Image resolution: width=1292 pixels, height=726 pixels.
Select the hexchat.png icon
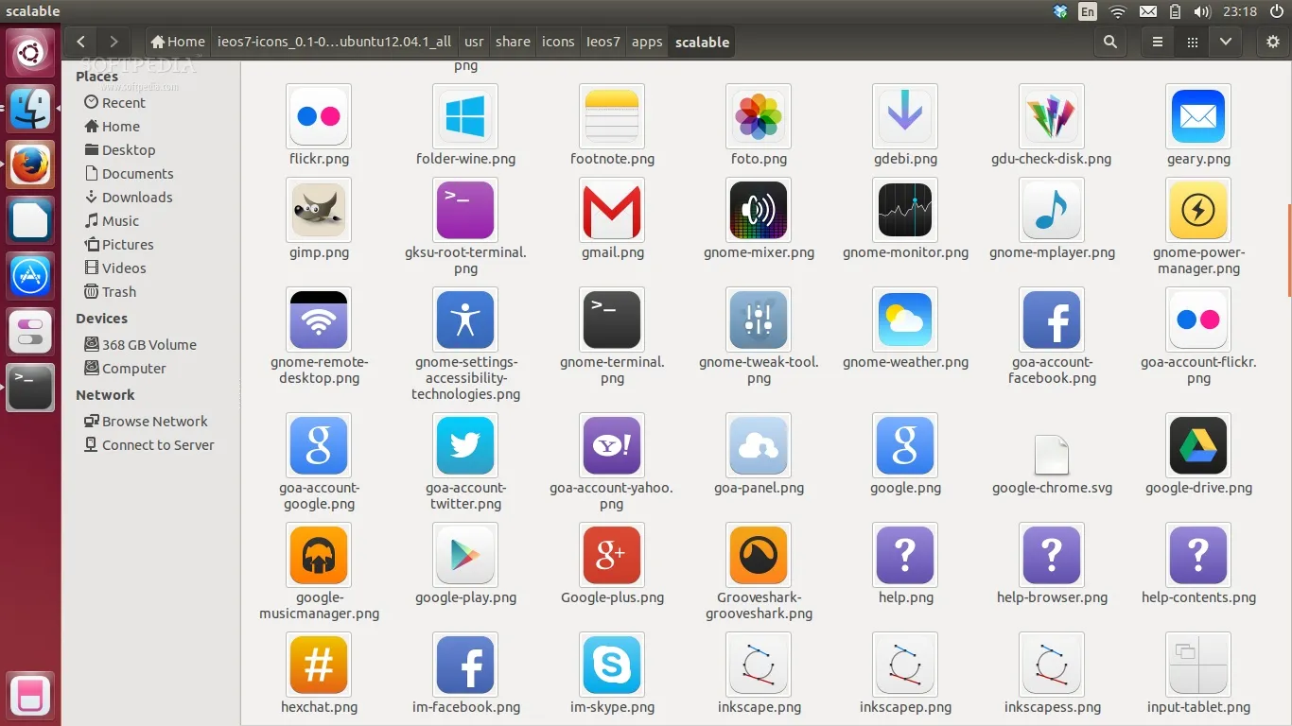click(x=319, y=665)
